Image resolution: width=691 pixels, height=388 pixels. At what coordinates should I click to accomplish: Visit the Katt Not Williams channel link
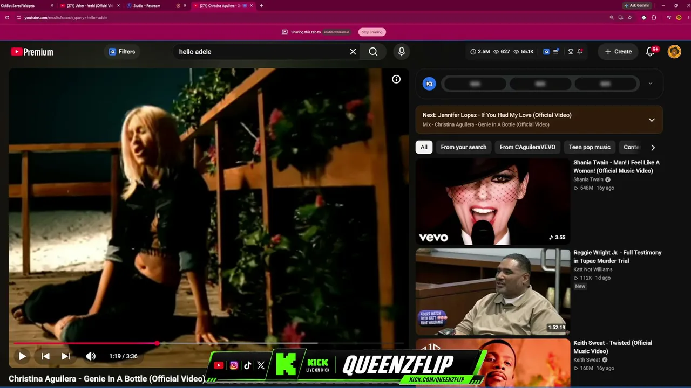[x=593, y=269]
